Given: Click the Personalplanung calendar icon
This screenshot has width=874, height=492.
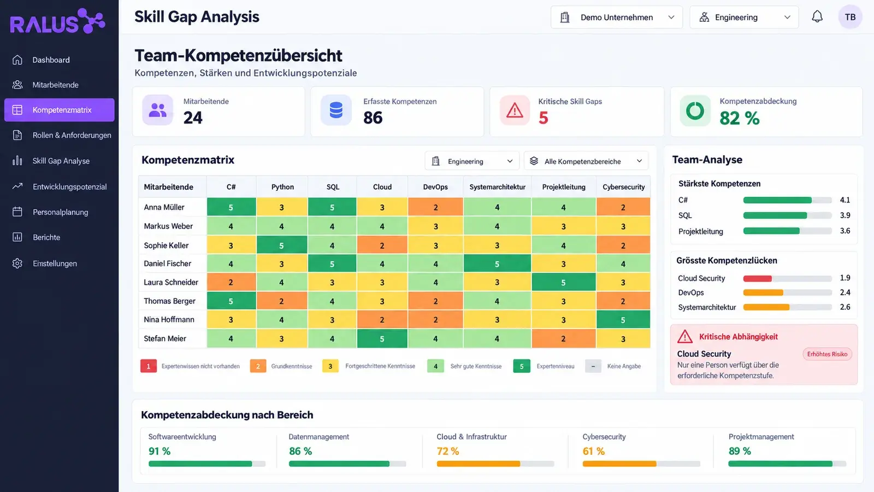Looking at the screenshot, I should click(17, 212).
